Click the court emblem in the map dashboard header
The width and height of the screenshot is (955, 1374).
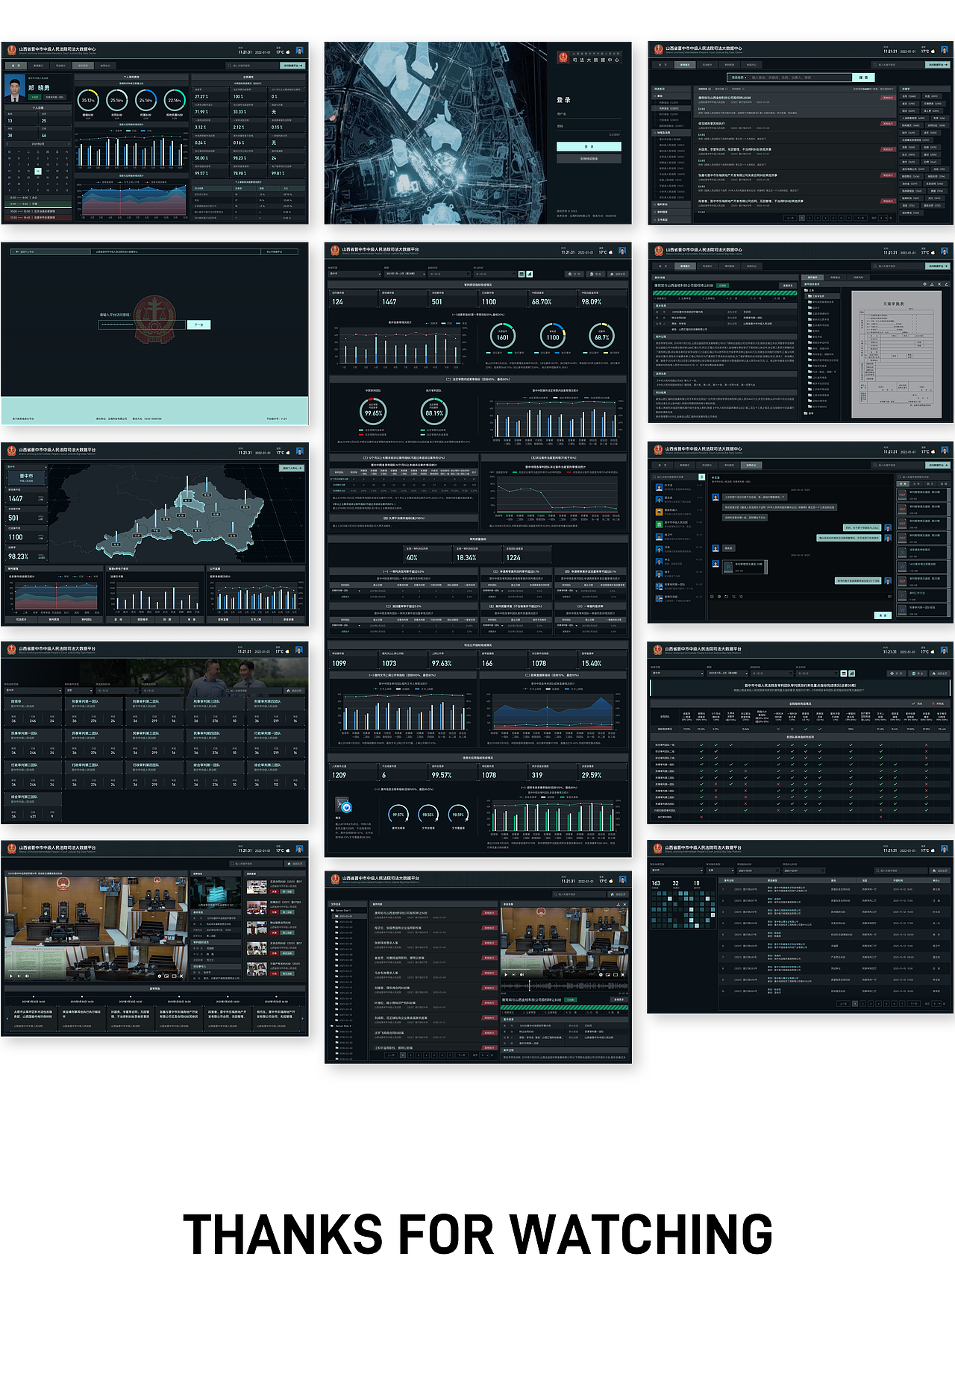[12, 452]
